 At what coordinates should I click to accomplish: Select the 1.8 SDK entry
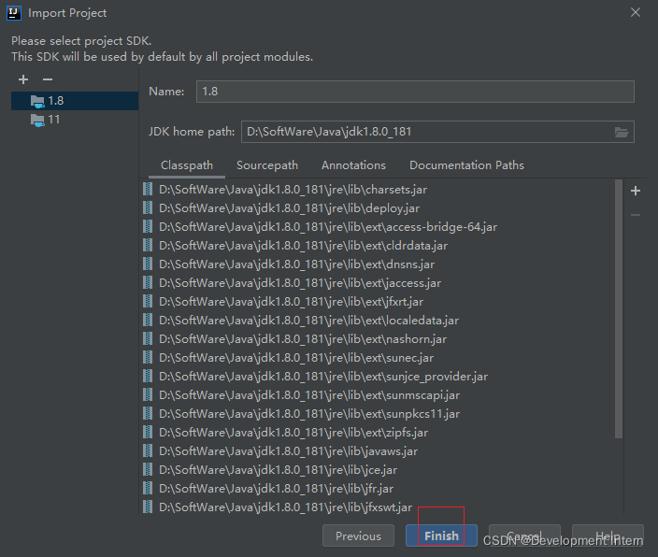point(75,101)
